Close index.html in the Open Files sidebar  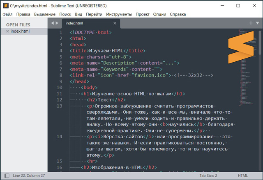coord(7,31)
